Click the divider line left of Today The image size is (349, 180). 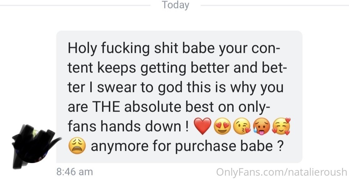click(x=75, y=5)
